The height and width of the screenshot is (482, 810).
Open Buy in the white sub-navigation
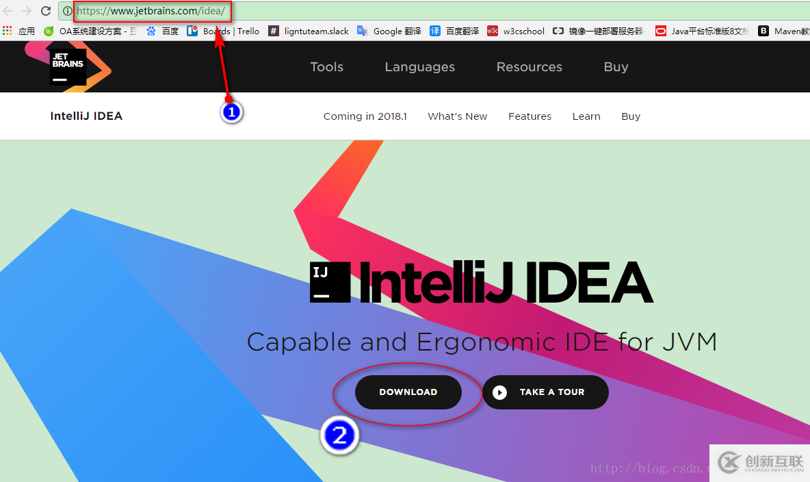[631, 116]
